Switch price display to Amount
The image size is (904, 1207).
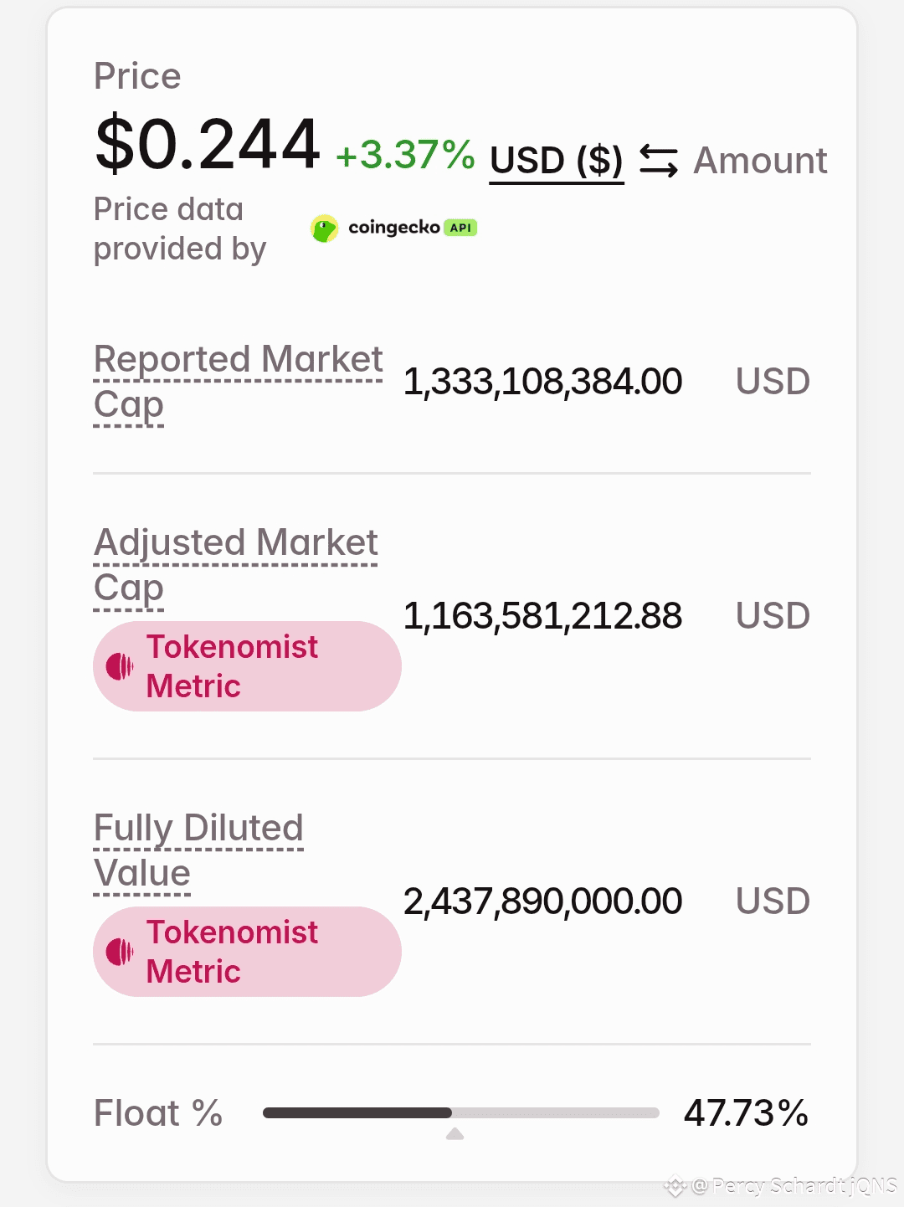point(760,161)
